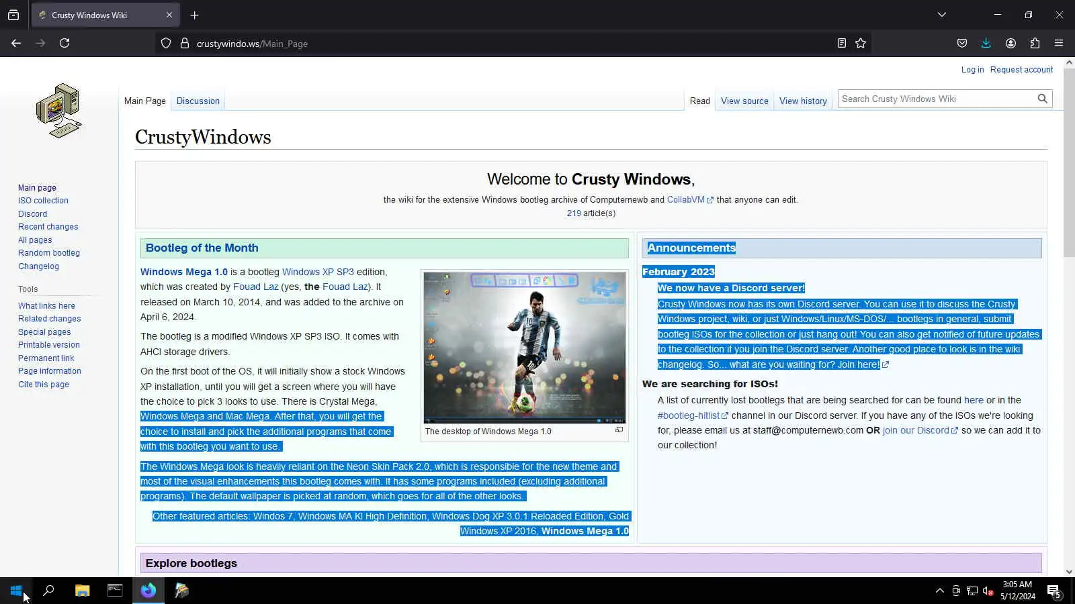Open the tracking protection shield icon
The image size is (1075, 604).
166,43
